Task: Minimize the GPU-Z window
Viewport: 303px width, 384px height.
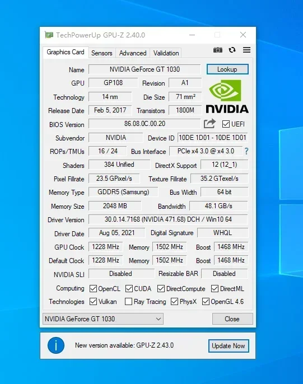Action: [192, 35]
